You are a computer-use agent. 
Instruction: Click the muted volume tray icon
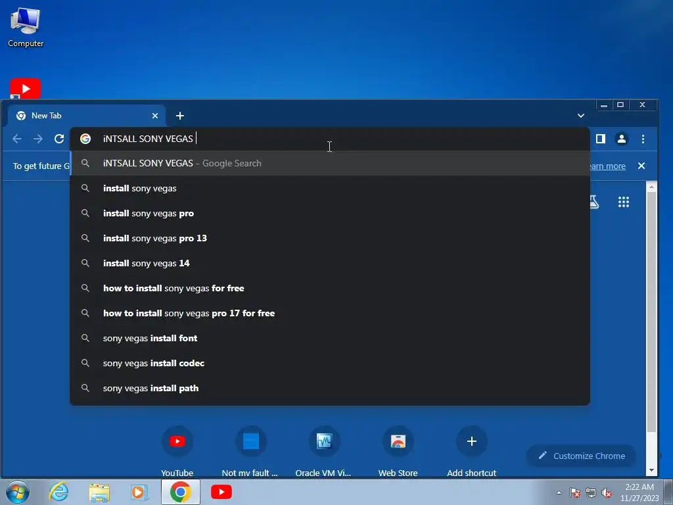tap(607, 493)
